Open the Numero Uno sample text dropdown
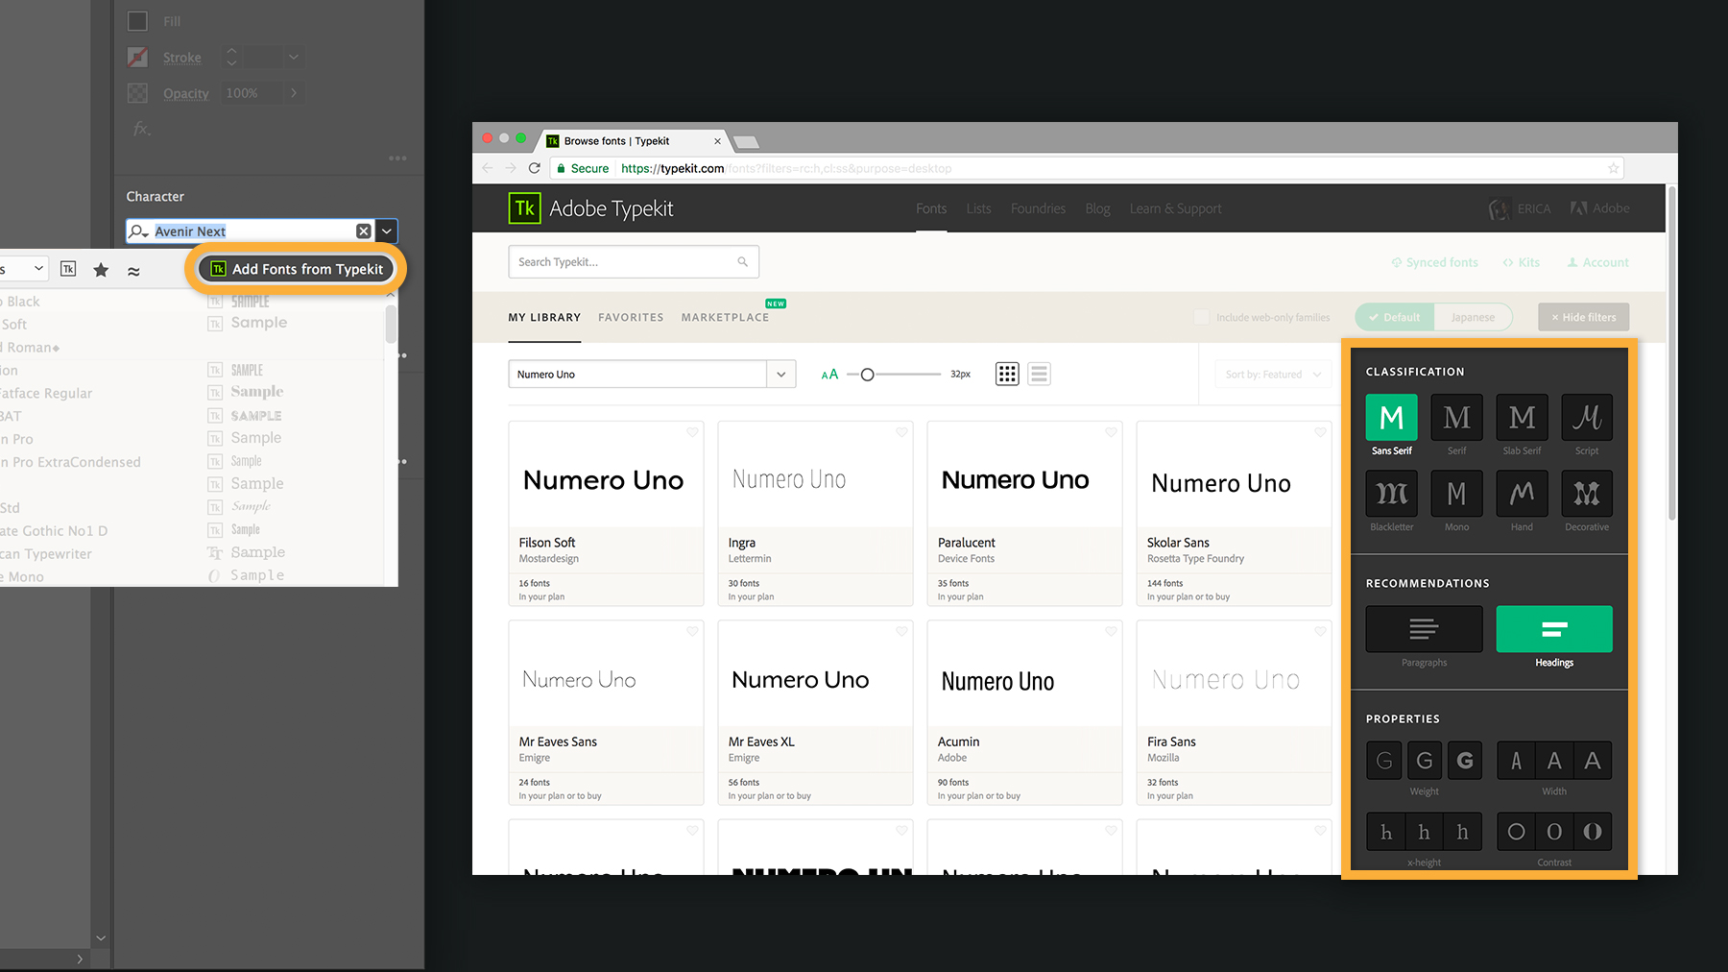This screenshot has height=972, width=1728. click(x=781, y=375)
